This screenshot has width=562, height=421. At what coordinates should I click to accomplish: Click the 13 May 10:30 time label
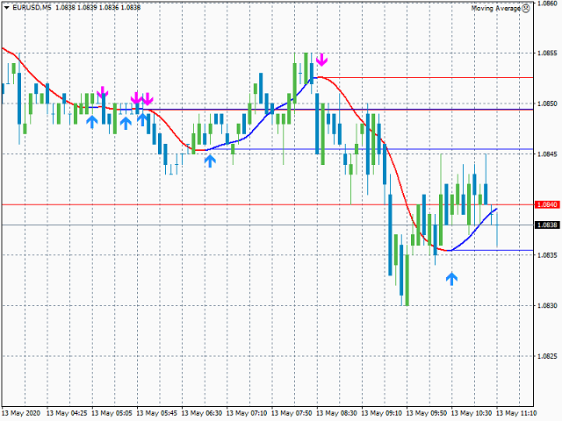pos(472,413)
